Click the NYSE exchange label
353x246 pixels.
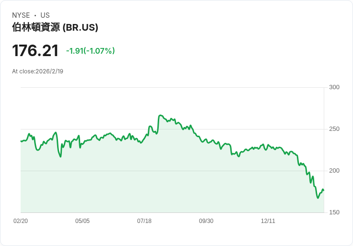(21, 15)
